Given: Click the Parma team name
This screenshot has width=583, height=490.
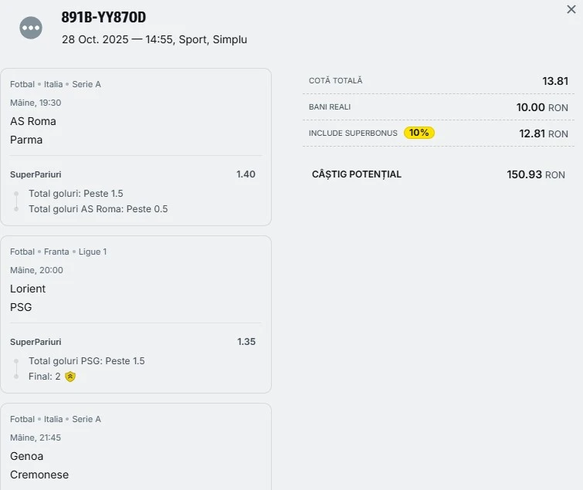Looking at the screenshot, I should tap(26, 140).
